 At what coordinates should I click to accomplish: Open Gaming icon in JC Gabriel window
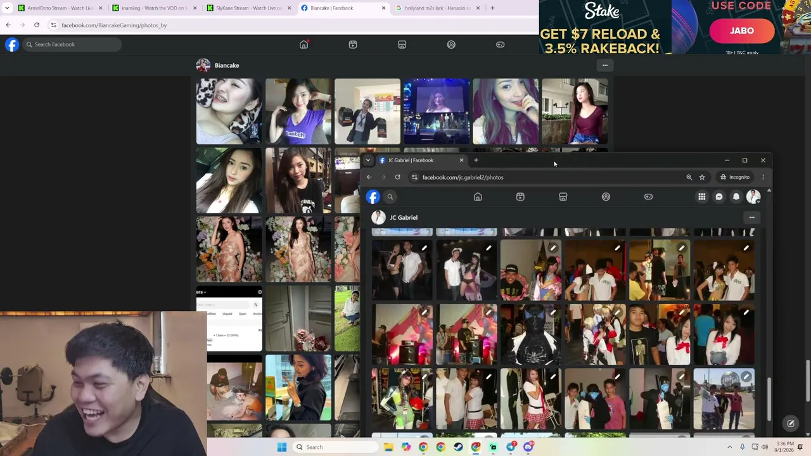(x=648, y=197)
